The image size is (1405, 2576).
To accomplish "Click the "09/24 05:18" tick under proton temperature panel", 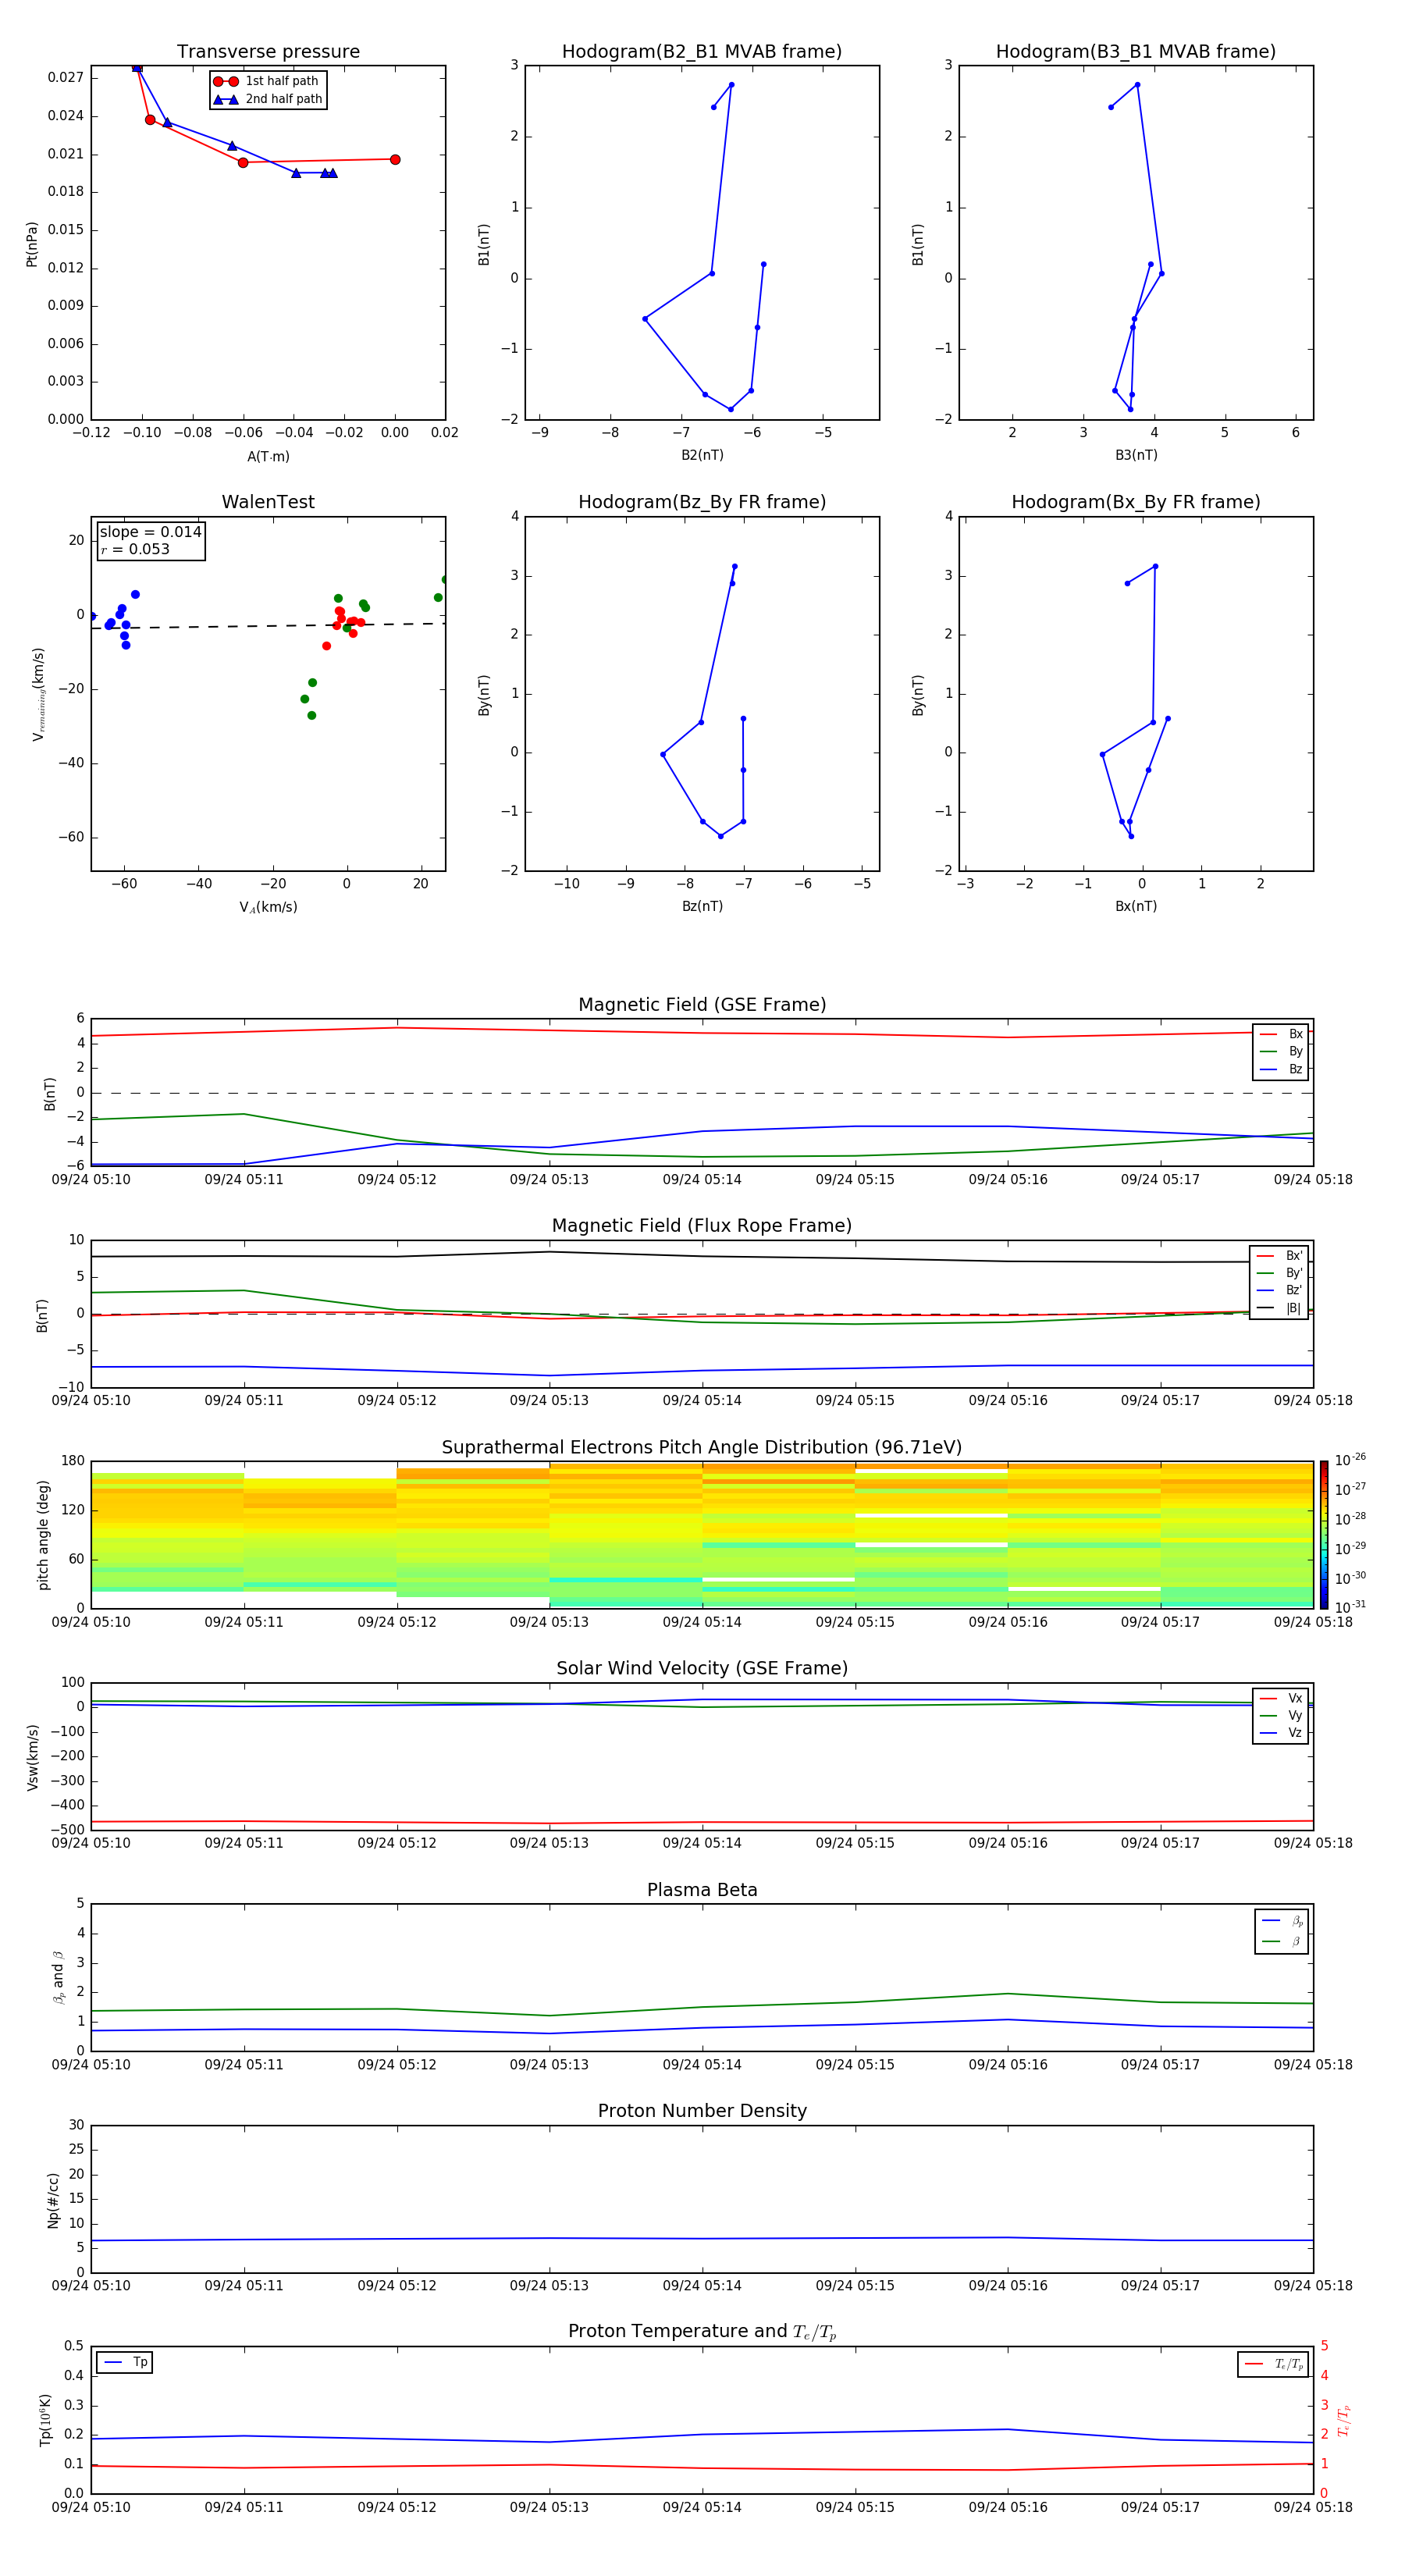I will (x=1313, y=2507).
